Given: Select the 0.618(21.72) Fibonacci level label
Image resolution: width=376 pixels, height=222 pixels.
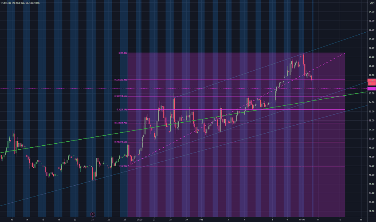Looking at the screenshot, I should pos(121,123).
